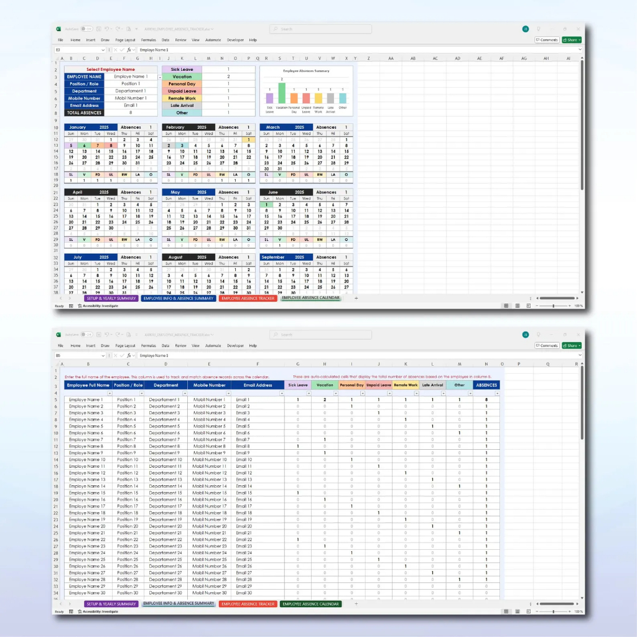
Task: Click the lightbulb icon in upper window title bar
Action: pyautogui.click(x=538, y=29)
